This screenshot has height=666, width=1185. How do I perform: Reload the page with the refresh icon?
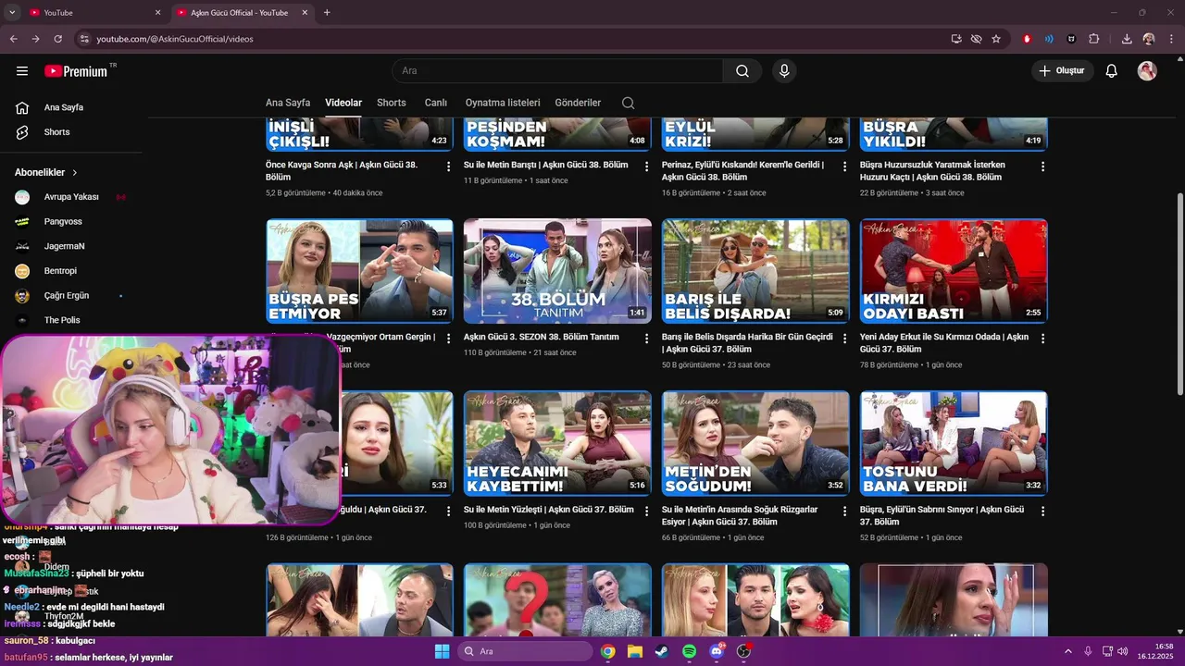[57, 39]
